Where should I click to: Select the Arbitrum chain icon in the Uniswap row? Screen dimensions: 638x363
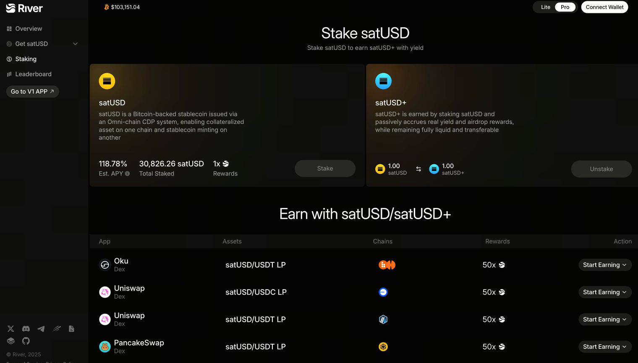[x=383, y=319]
